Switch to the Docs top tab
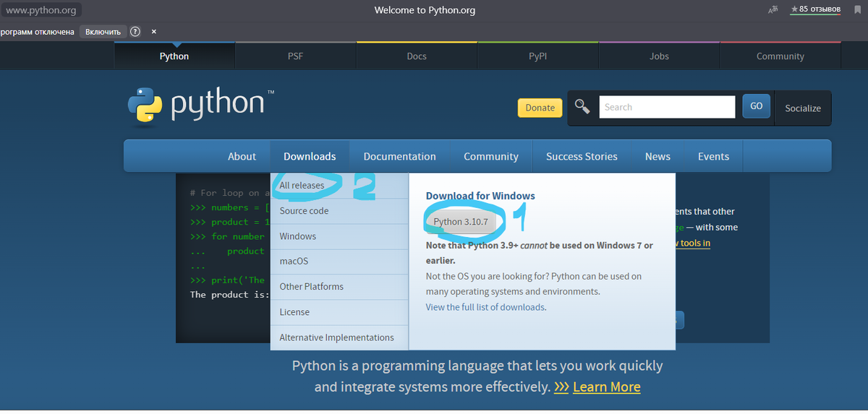 (417, 56)
